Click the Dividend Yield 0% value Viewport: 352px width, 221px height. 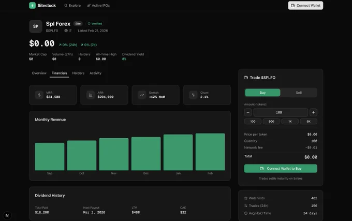124,59
